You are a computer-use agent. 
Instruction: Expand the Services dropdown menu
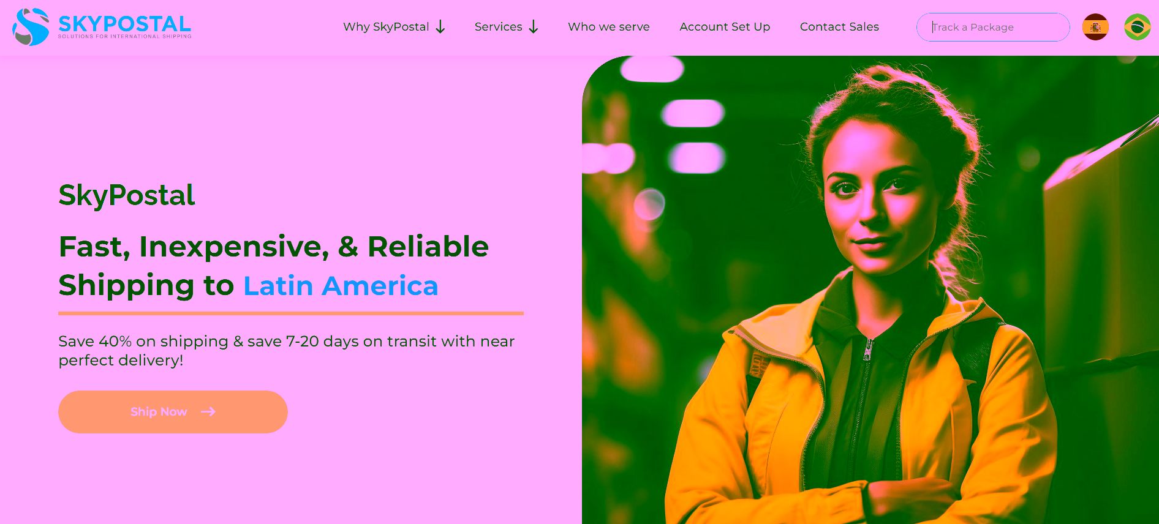(507, 27)
